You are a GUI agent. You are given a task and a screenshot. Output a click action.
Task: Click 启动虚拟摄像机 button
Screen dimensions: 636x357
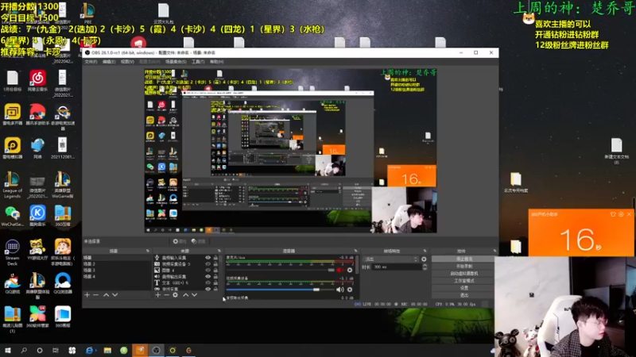point(463,274)
